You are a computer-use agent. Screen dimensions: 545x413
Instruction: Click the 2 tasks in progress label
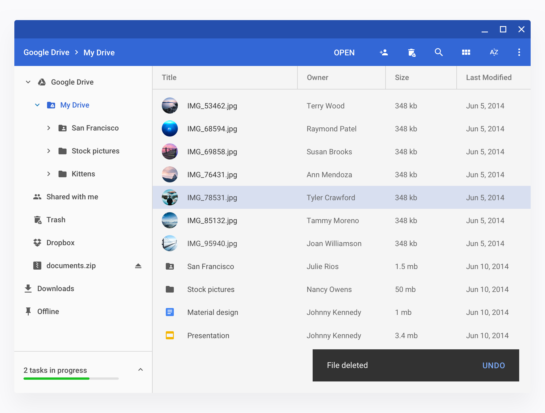[55, 370]
